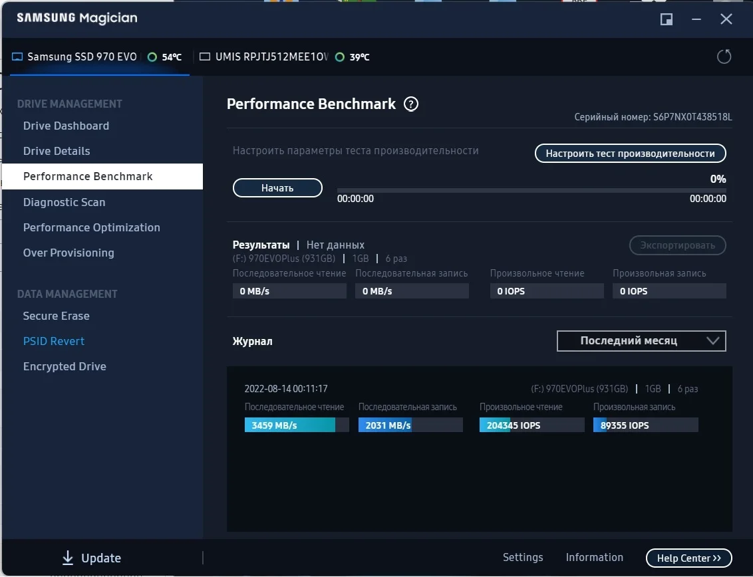This screenshot has height=577, width=753.
Task: Open Performance Optimization page
Action: point(91,227)
